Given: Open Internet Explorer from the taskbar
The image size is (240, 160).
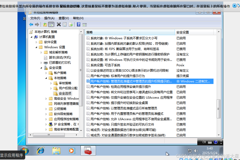Looking at the screenshot, I should click(x=41, y=150).
